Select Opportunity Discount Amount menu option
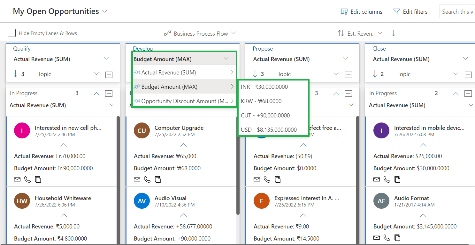Screen dimensions: 475x245 coord(185,101)
